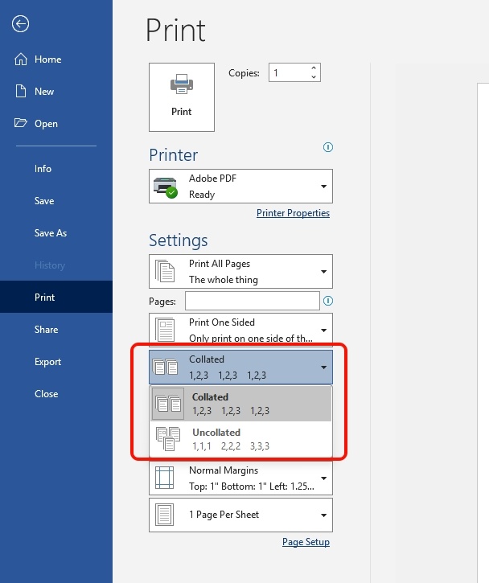This screenshot has height=583, width=489.
Task: Expand the Print All Pages dropdown
Action: 241,272
